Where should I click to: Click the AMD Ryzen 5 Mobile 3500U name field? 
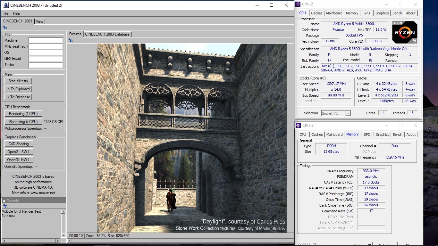coord(354,24)
